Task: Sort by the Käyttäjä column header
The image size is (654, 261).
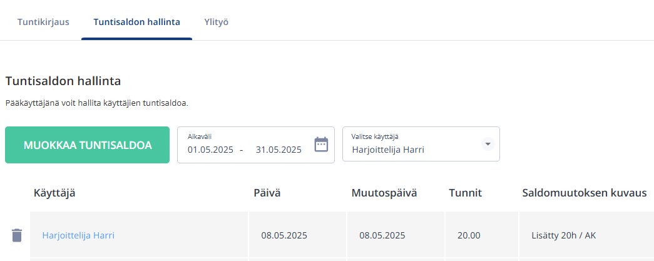Action: click(x=54, y=193)
